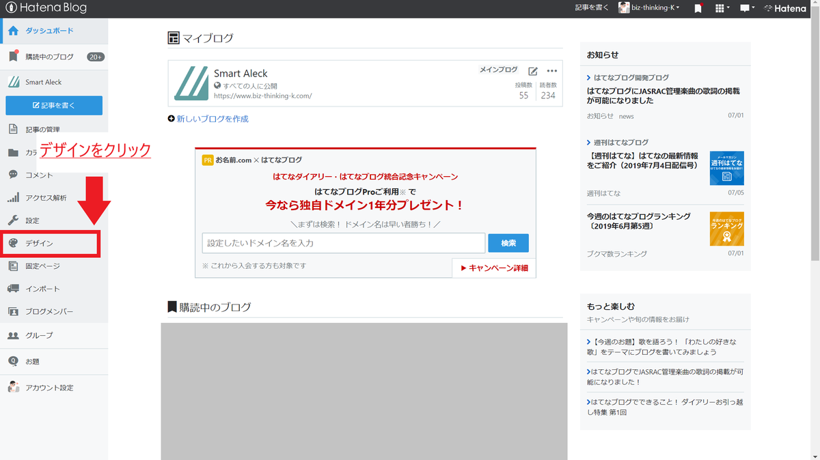This screenshot has width=820, height=460.
Task: Click the 20+ unread badge
Action: 96,57
